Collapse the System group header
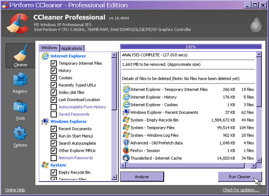Screen dimensions: 269x196 [x=58, y=165]
